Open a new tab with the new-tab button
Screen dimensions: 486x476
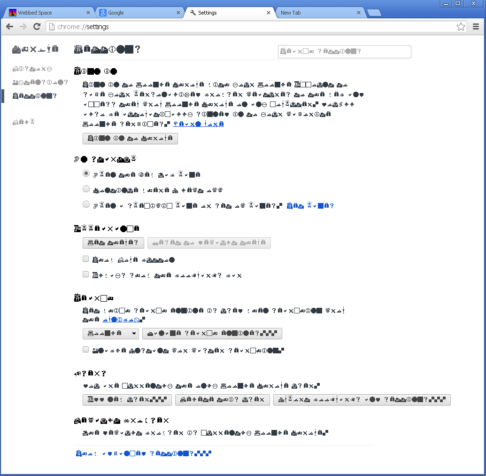(374, 13)
